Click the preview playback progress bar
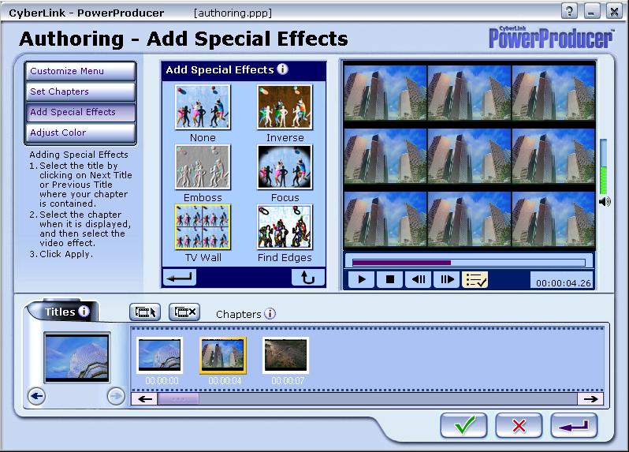Image resolution: width=629 pixels, height=452 pixels. coord(468,262)
